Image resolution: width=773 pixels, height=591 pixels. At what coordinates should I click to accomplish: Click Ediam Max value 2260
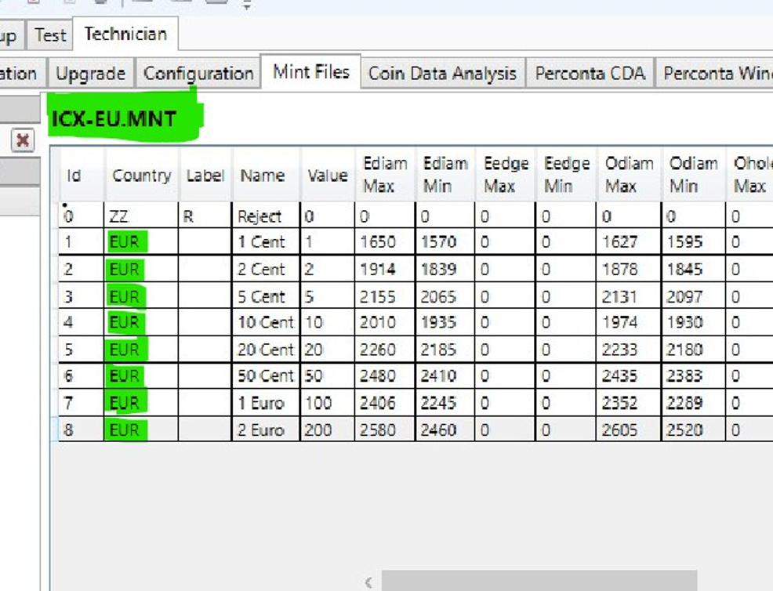coord(385,350)
